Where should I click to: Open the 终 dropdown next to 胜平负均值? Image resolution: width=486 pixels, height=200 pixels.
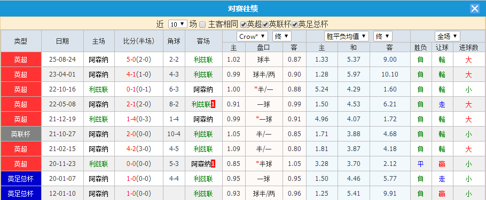(383, 36)
